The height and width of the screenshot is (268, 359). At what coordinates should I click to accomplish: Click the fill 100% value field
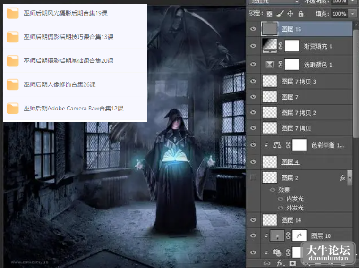tap(340, 14)
